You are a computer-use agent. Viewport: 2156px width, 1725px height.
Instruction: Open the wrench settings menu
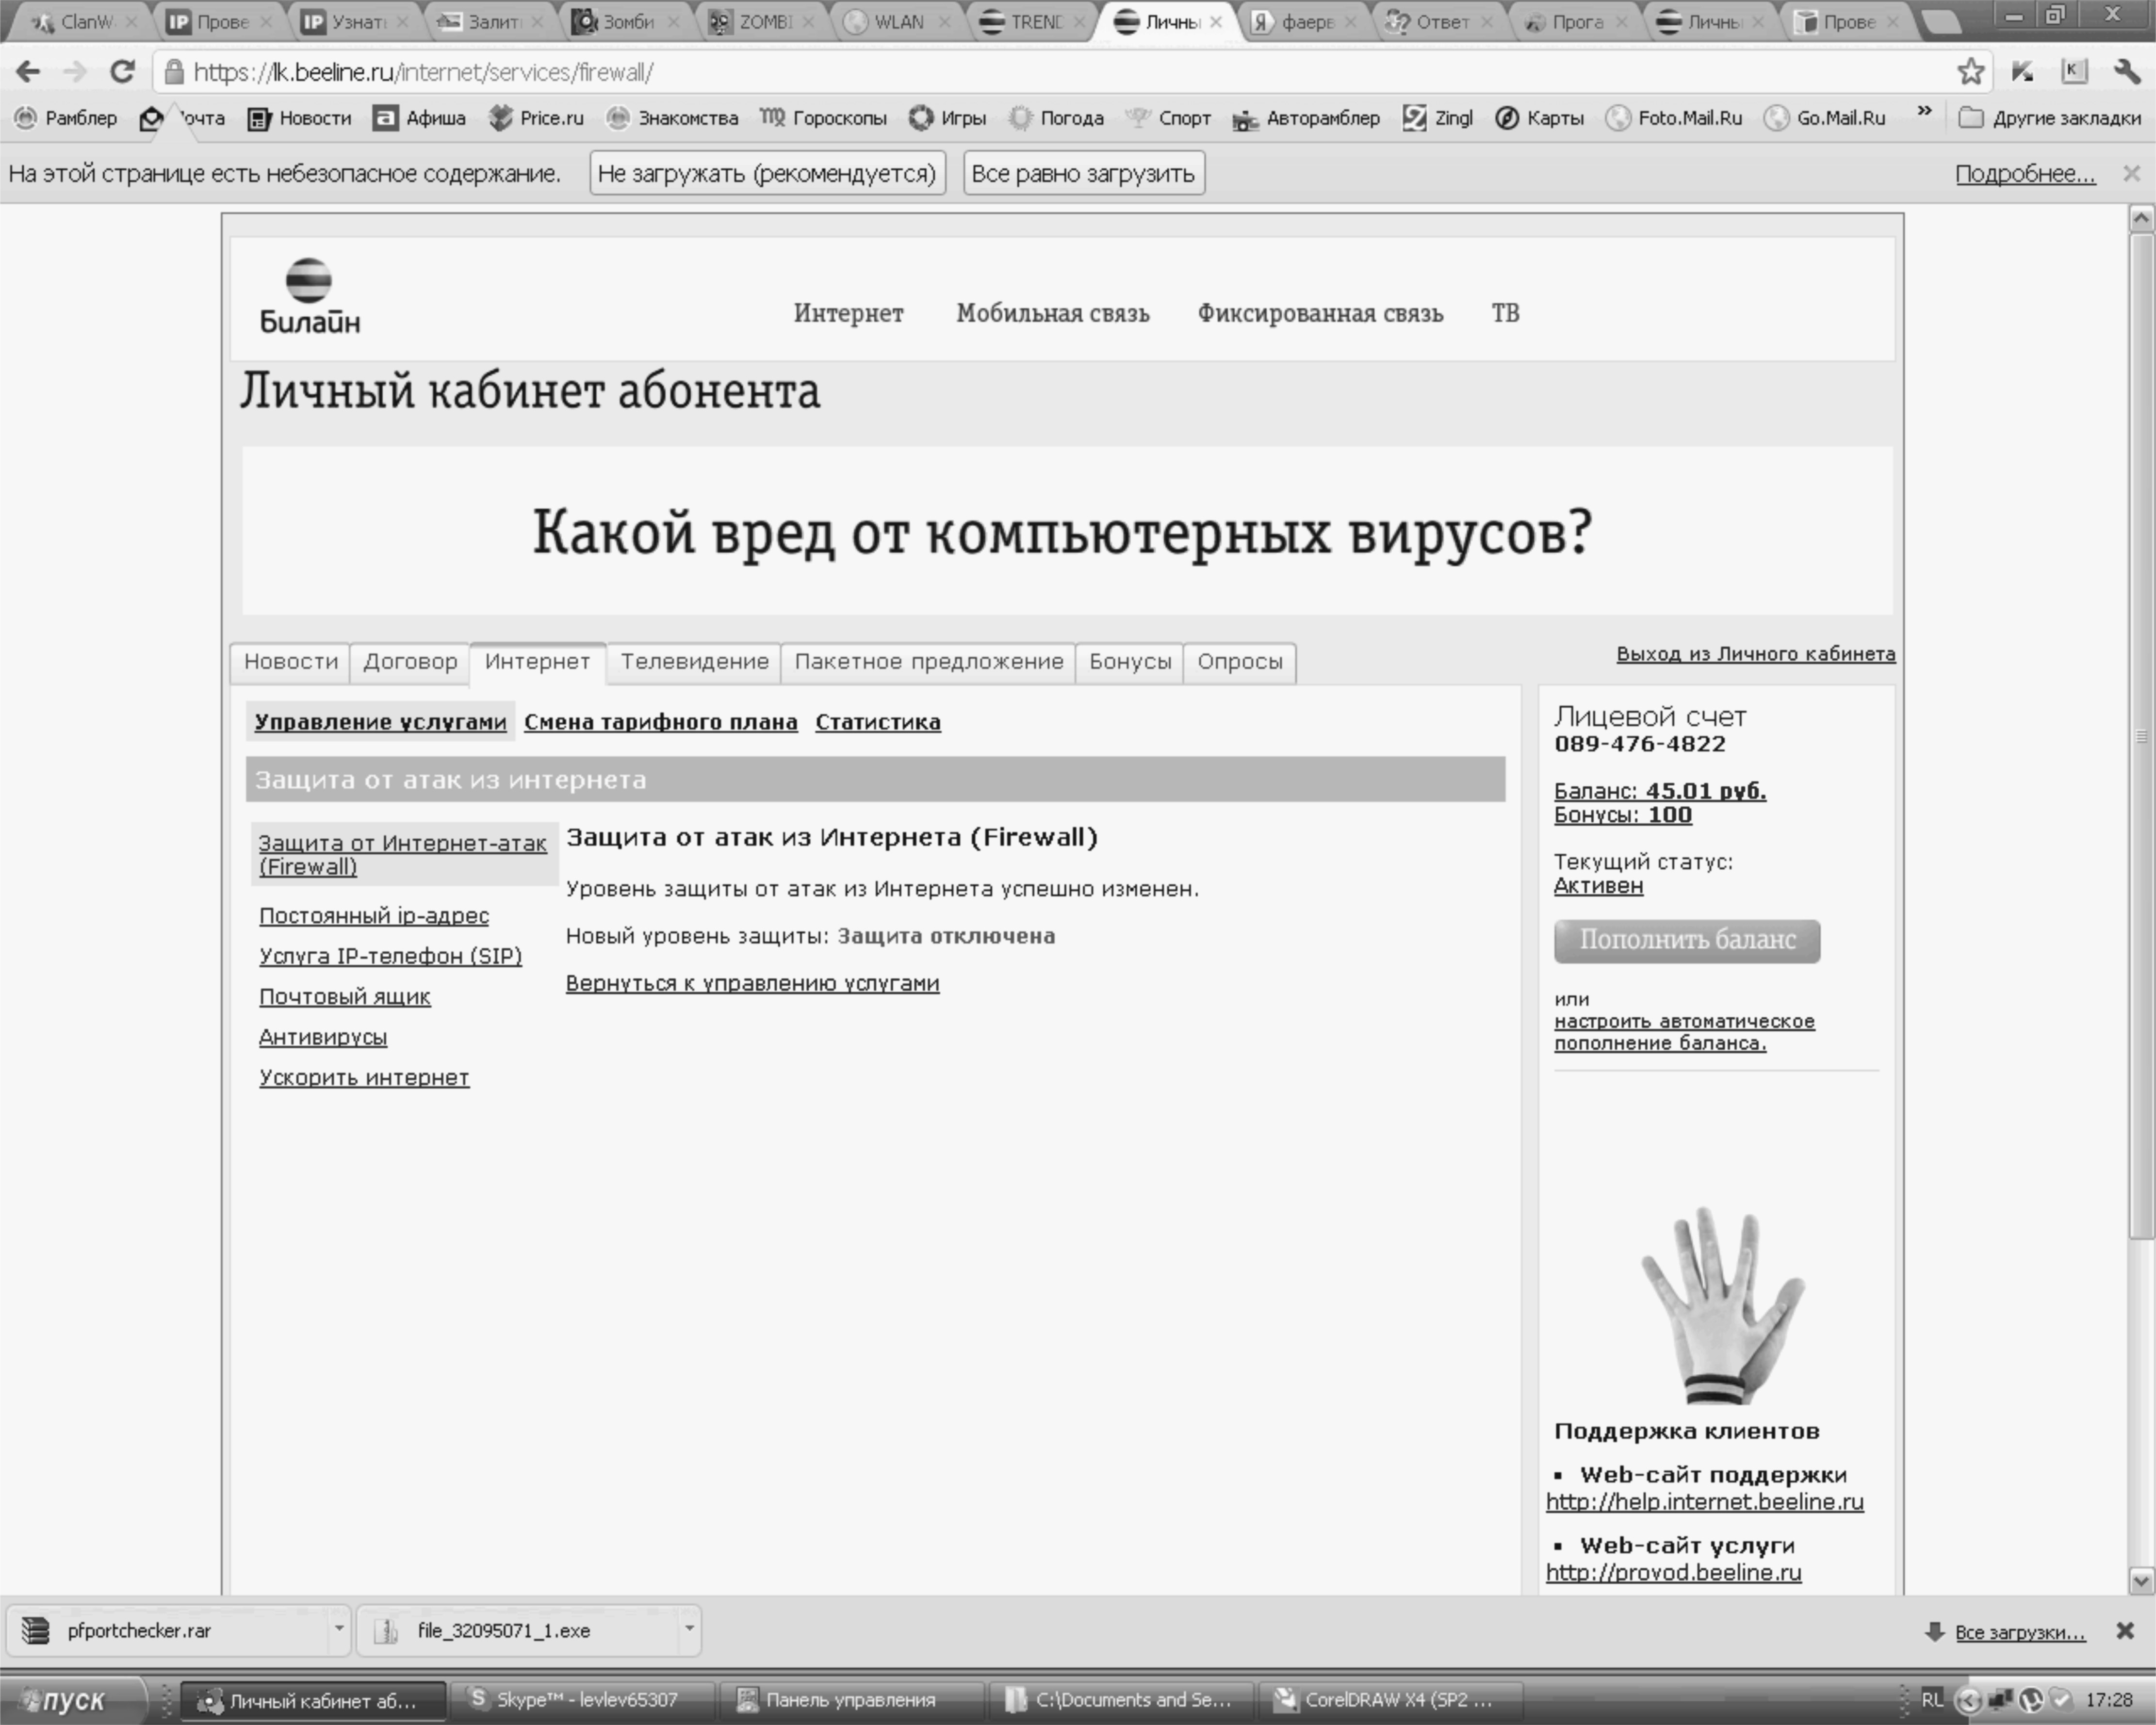pos(2127,72)
